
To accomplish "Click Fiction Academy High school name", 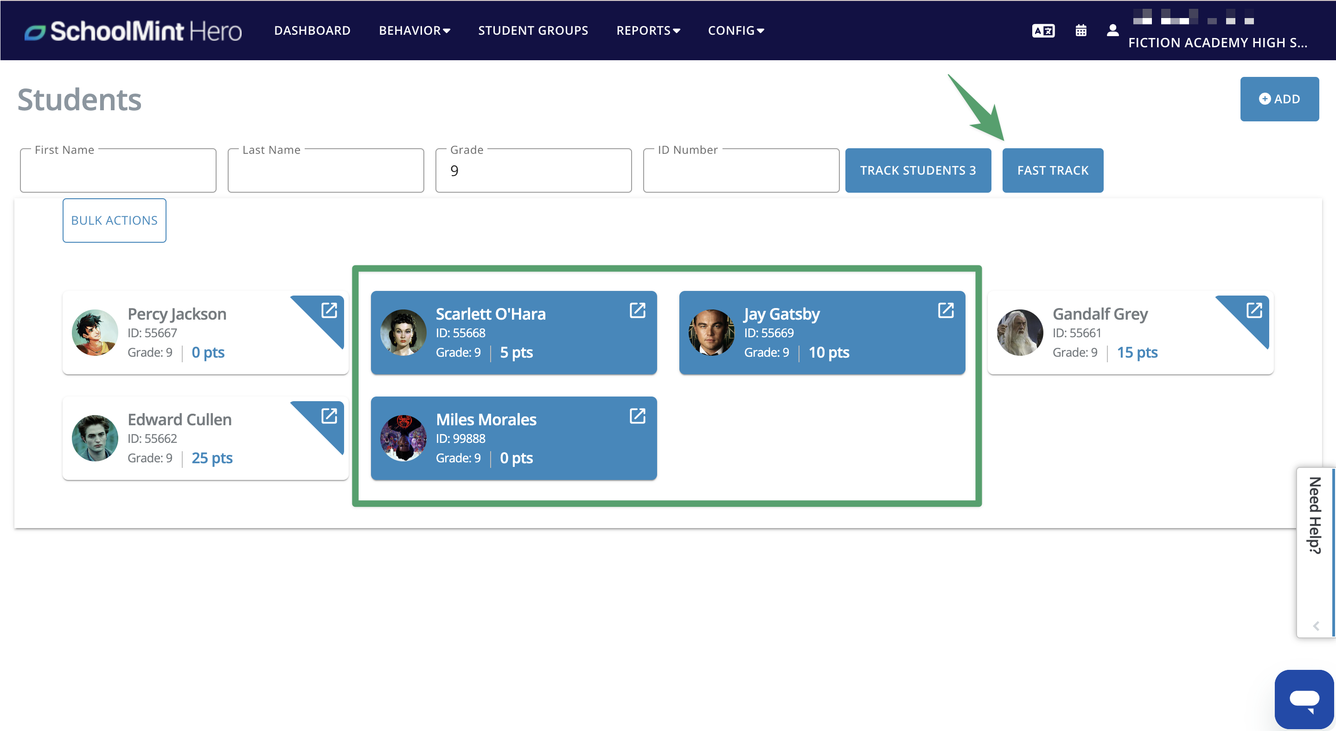I will point(1218,43).
